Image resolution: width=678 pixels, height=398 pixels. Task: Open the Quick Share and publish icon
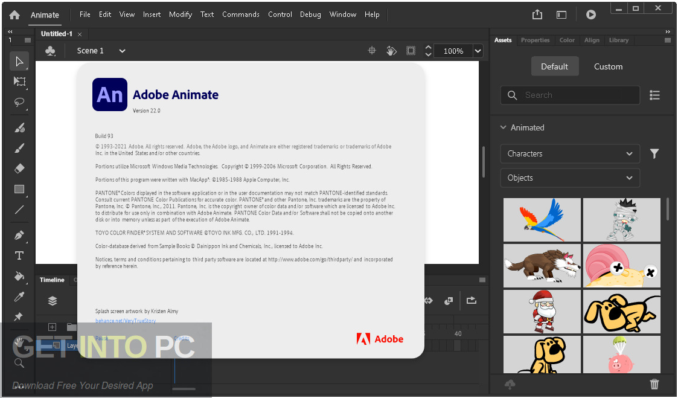point(537,14)
